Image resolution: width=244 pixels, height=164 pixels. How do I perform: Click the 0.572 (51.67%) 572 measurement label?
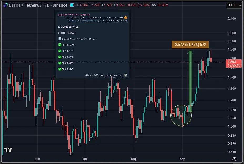point(190,45)
